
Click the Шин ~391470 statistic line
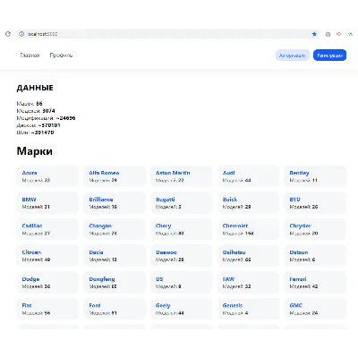(35, 132)
